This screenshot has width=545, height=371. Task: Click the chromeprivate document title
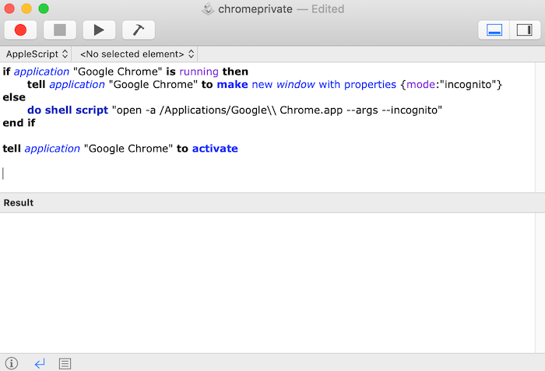[255, 9]
